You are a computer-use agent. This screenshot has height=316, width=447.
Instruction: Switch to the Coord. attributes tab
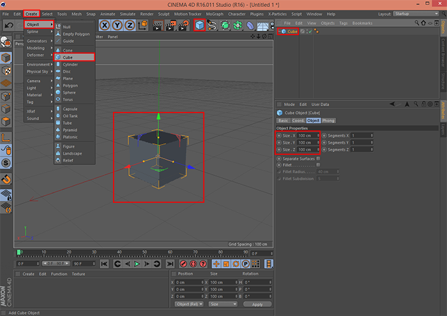(298, 120)
